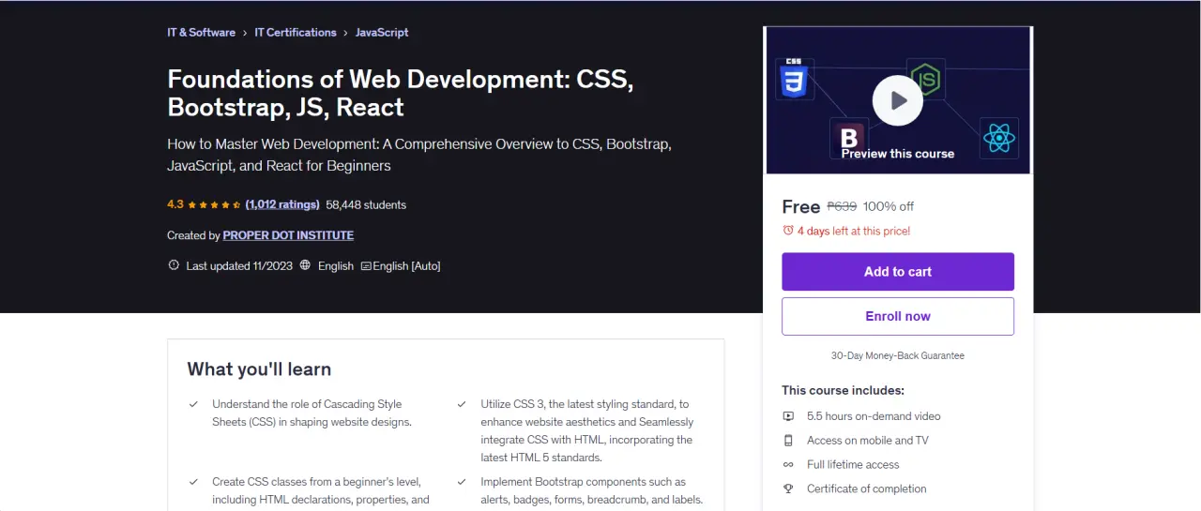Click the React atom logo in preview

pyautogui.click(x=999, y=138)
